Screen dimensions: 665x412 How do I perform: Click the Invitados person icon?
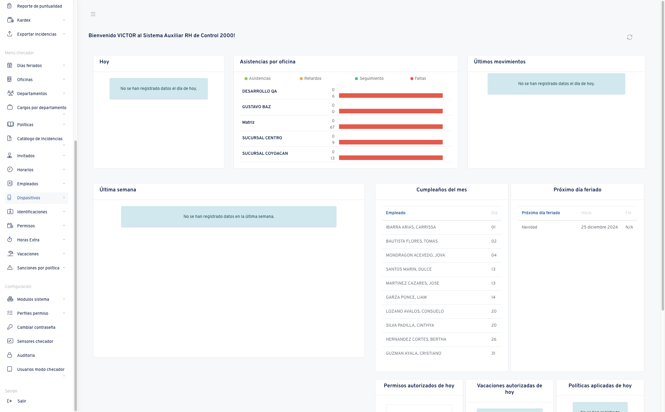pyautogui.click(x=10, y=155)
